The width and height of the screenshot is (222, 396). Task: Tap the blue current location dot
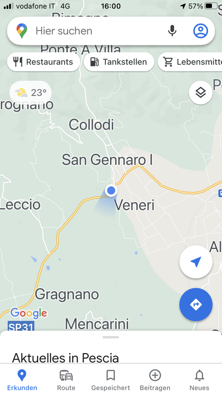pyautogui.click(x=111, y=190)
